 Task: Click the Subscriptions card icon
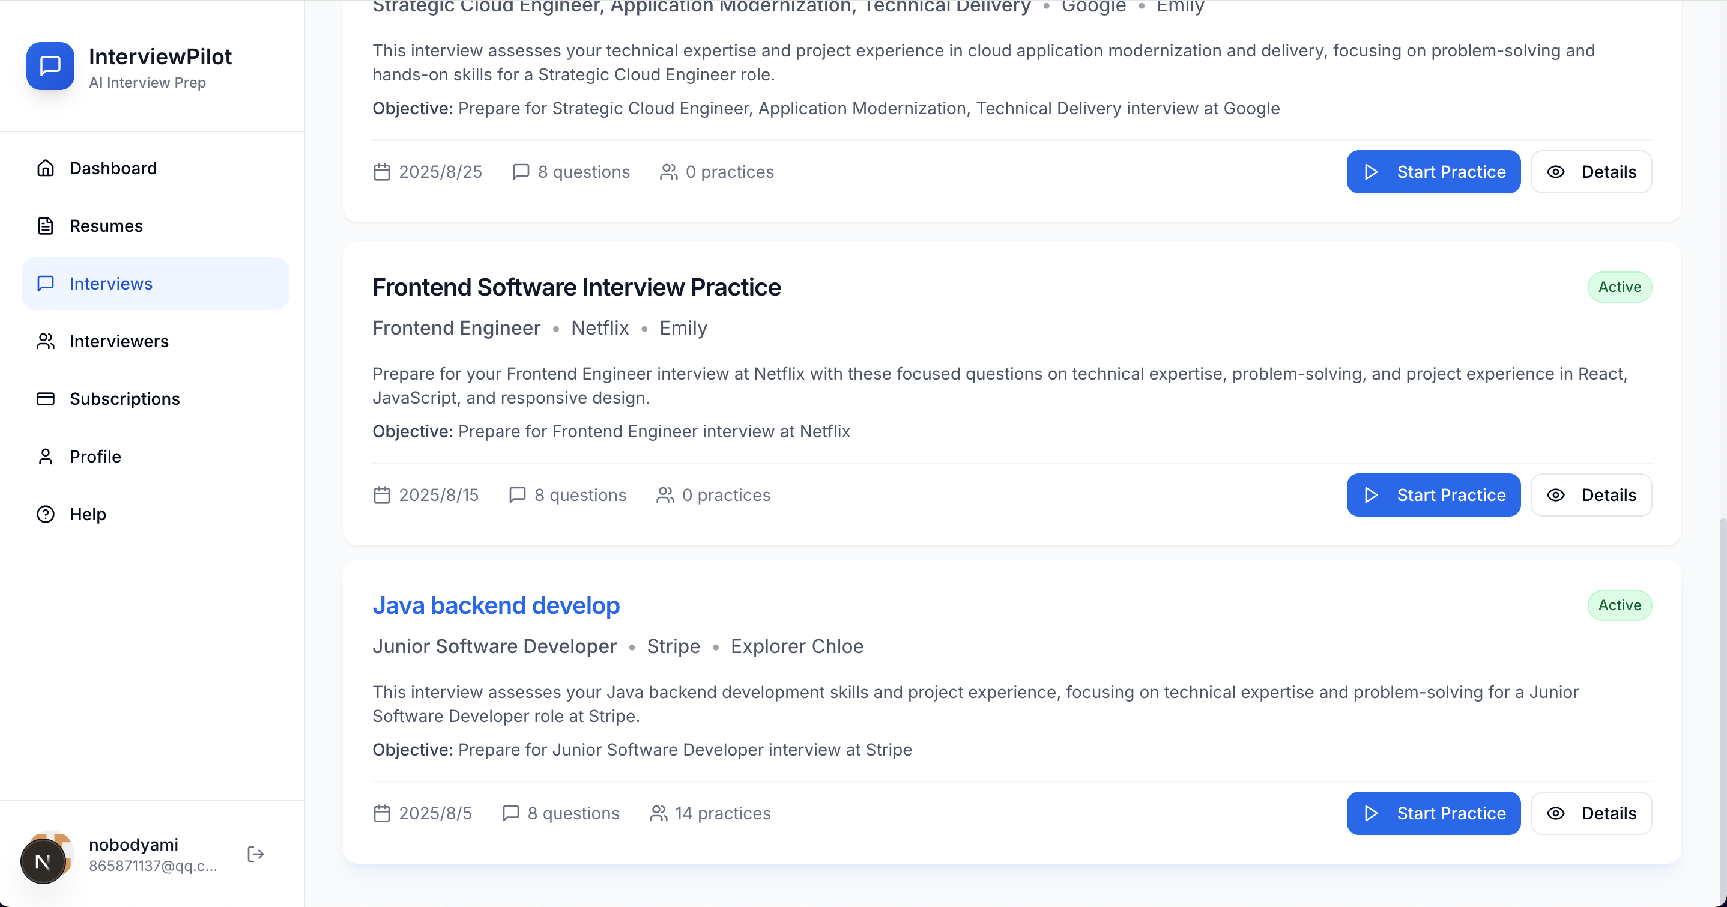pyautogui.click(x=46, y=399)
